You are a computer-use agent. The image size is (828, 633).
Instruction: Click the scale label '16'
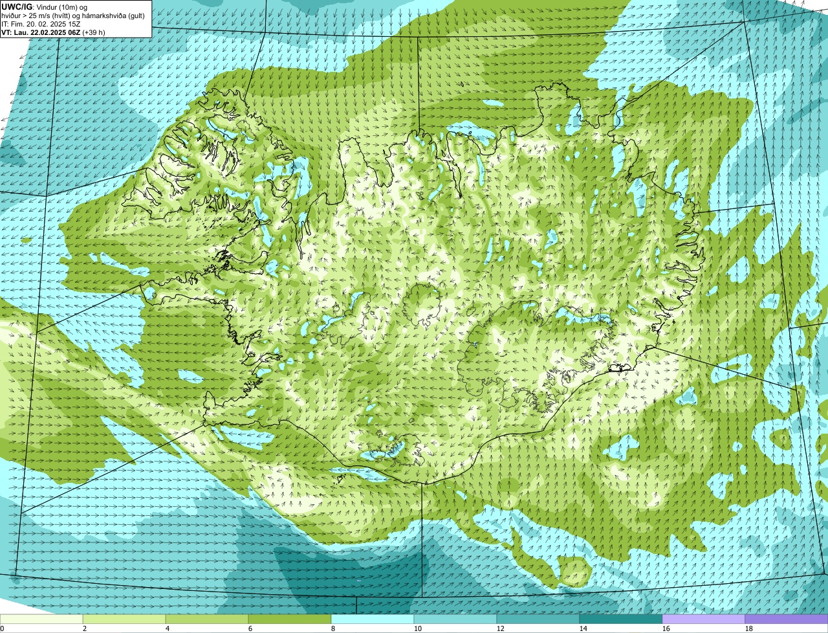[x=666, y=628]
